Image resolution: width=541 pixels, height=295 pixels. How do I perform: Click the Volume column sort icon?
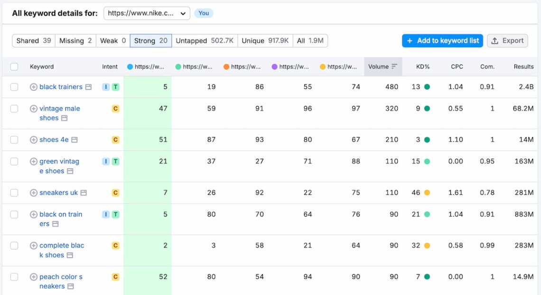tap(394, 67)
